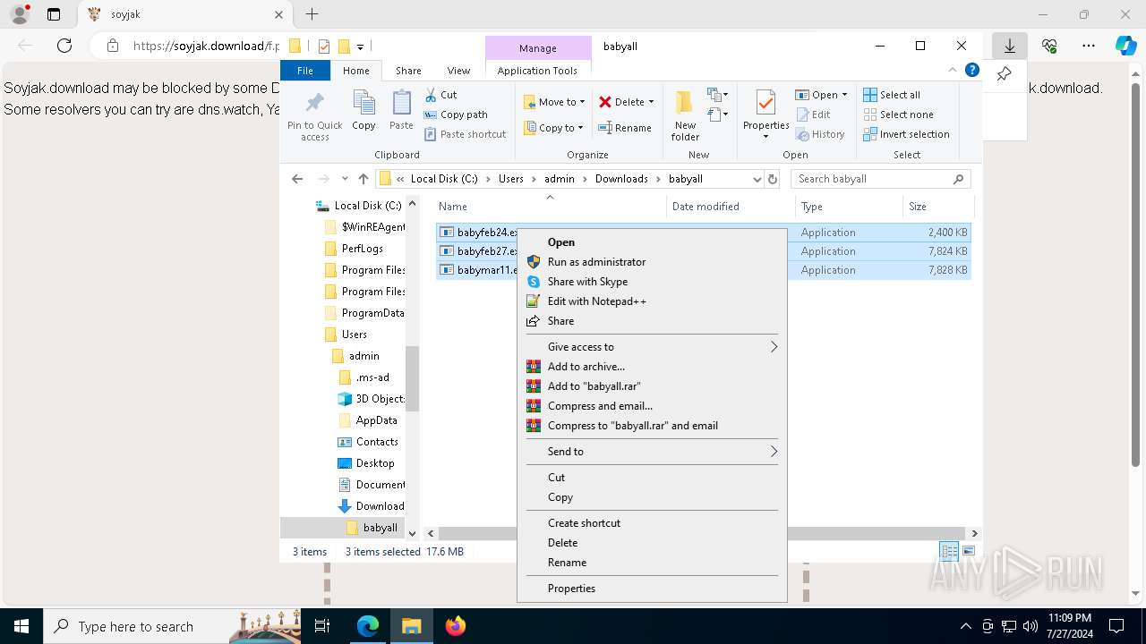Sort files by Size column
Image resolution: width=1146 pixels, height=644 pixels.
click(936, 207)
